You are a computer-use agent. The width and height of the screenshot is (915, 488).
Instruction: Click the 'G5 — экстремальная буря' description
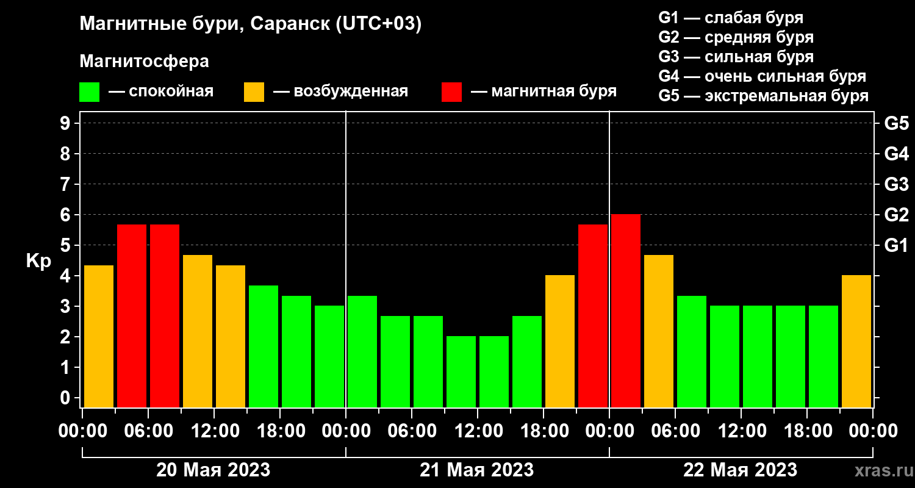[x=764, y=96]
